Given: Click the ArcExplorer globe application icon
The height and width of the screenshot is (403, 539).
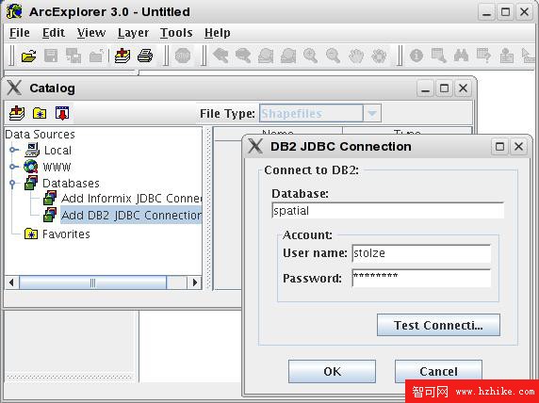Looking at the screenshot, I should pyautogui.click(x=14, y=11).
